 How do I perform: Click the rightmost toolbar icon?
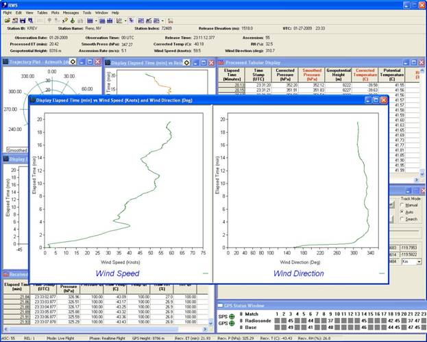[170, 21]
